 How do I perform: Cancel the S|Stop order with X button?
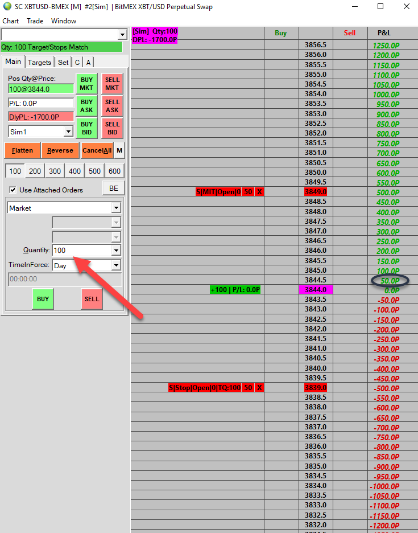pos(259,388)
